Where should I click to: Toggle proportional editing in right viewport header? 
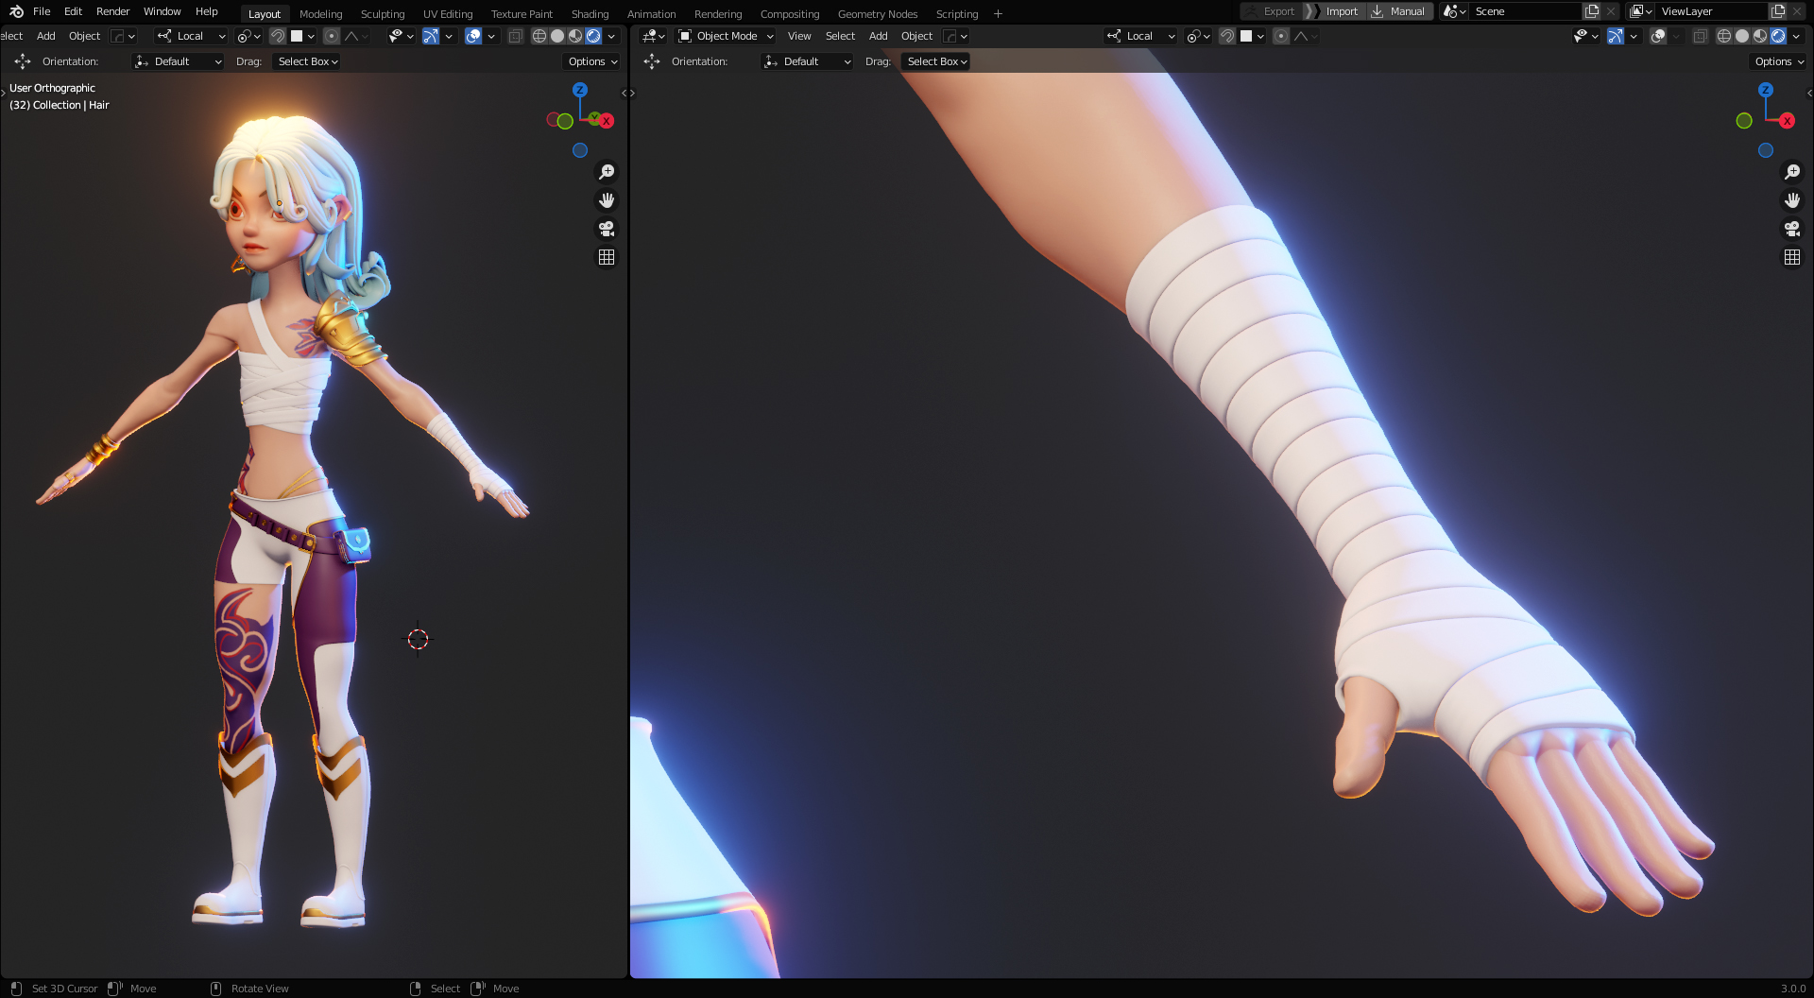pyautogui.click(x=1281, y=36)
